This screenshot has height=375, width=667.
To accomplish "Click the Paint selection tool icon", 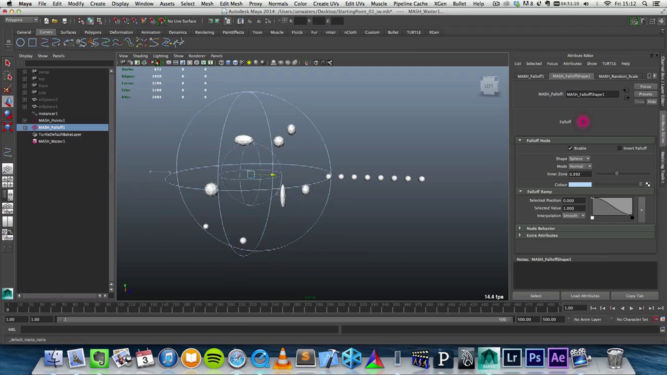I will point(8,89).
